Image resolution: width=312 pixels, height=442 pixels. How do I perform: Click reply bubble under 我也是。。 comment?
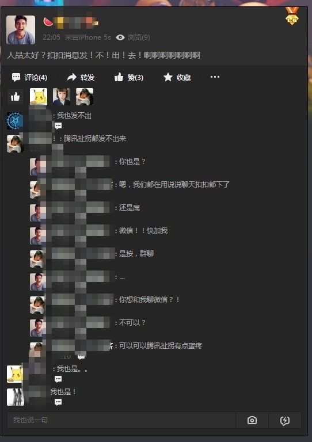(58, 379)
